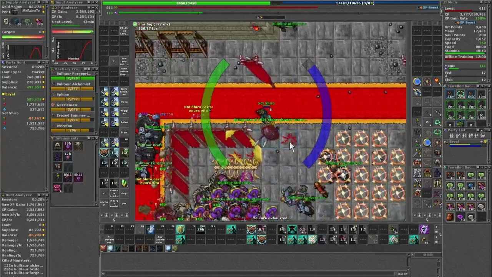Select Bulltaur Forgepriest in Bestiary Tracker
This screenshot has height=277, width=492.
[73, 76]
